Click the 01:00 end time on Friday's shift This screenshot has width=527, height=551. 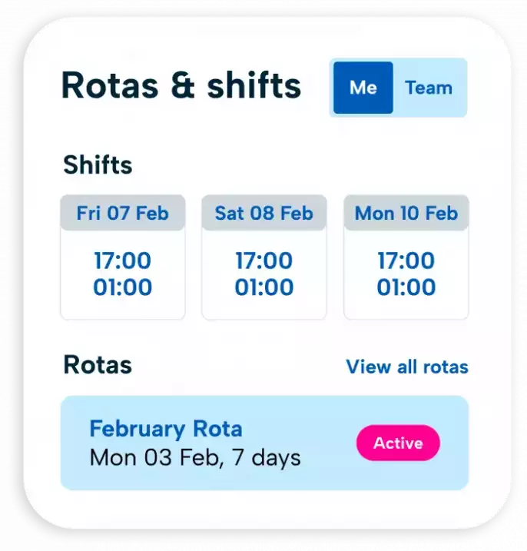123,287
